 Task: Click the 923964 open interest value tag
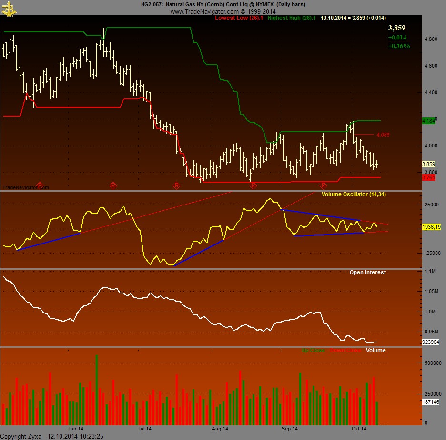[x=431, y=342]
